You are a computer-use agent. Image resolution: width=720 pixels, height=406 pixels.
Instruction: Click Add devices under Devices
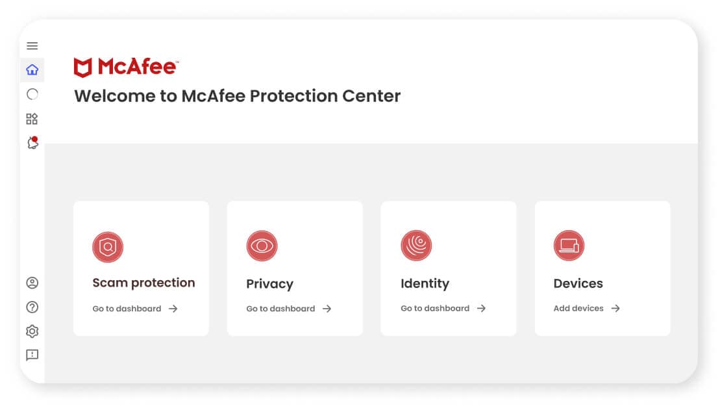point(578,308)
